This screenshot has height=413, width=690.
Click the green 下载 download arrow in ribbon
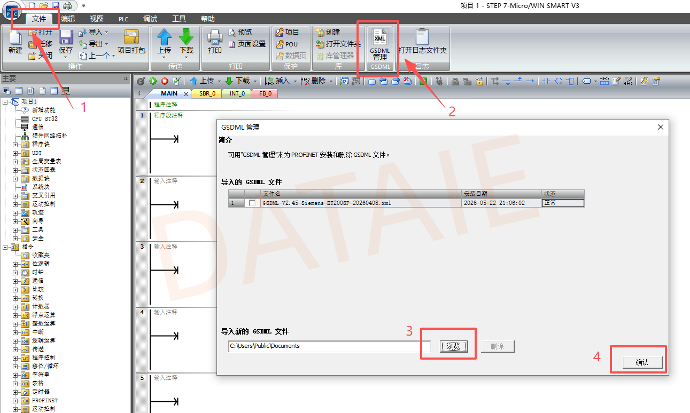(x=186, y=37)
